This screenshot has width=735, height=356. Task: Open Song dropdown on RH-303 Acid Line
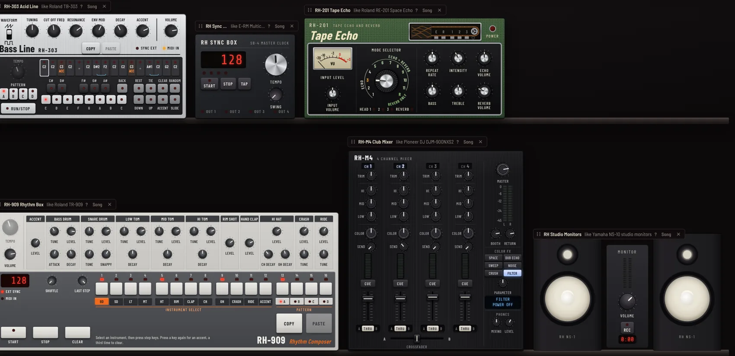(92, 6)
